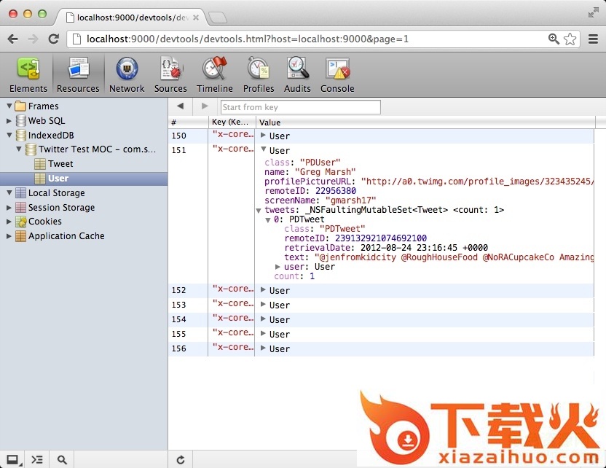
Task: Show the Timeline panel
Action: pyautogui.click(x=214, y=75)
